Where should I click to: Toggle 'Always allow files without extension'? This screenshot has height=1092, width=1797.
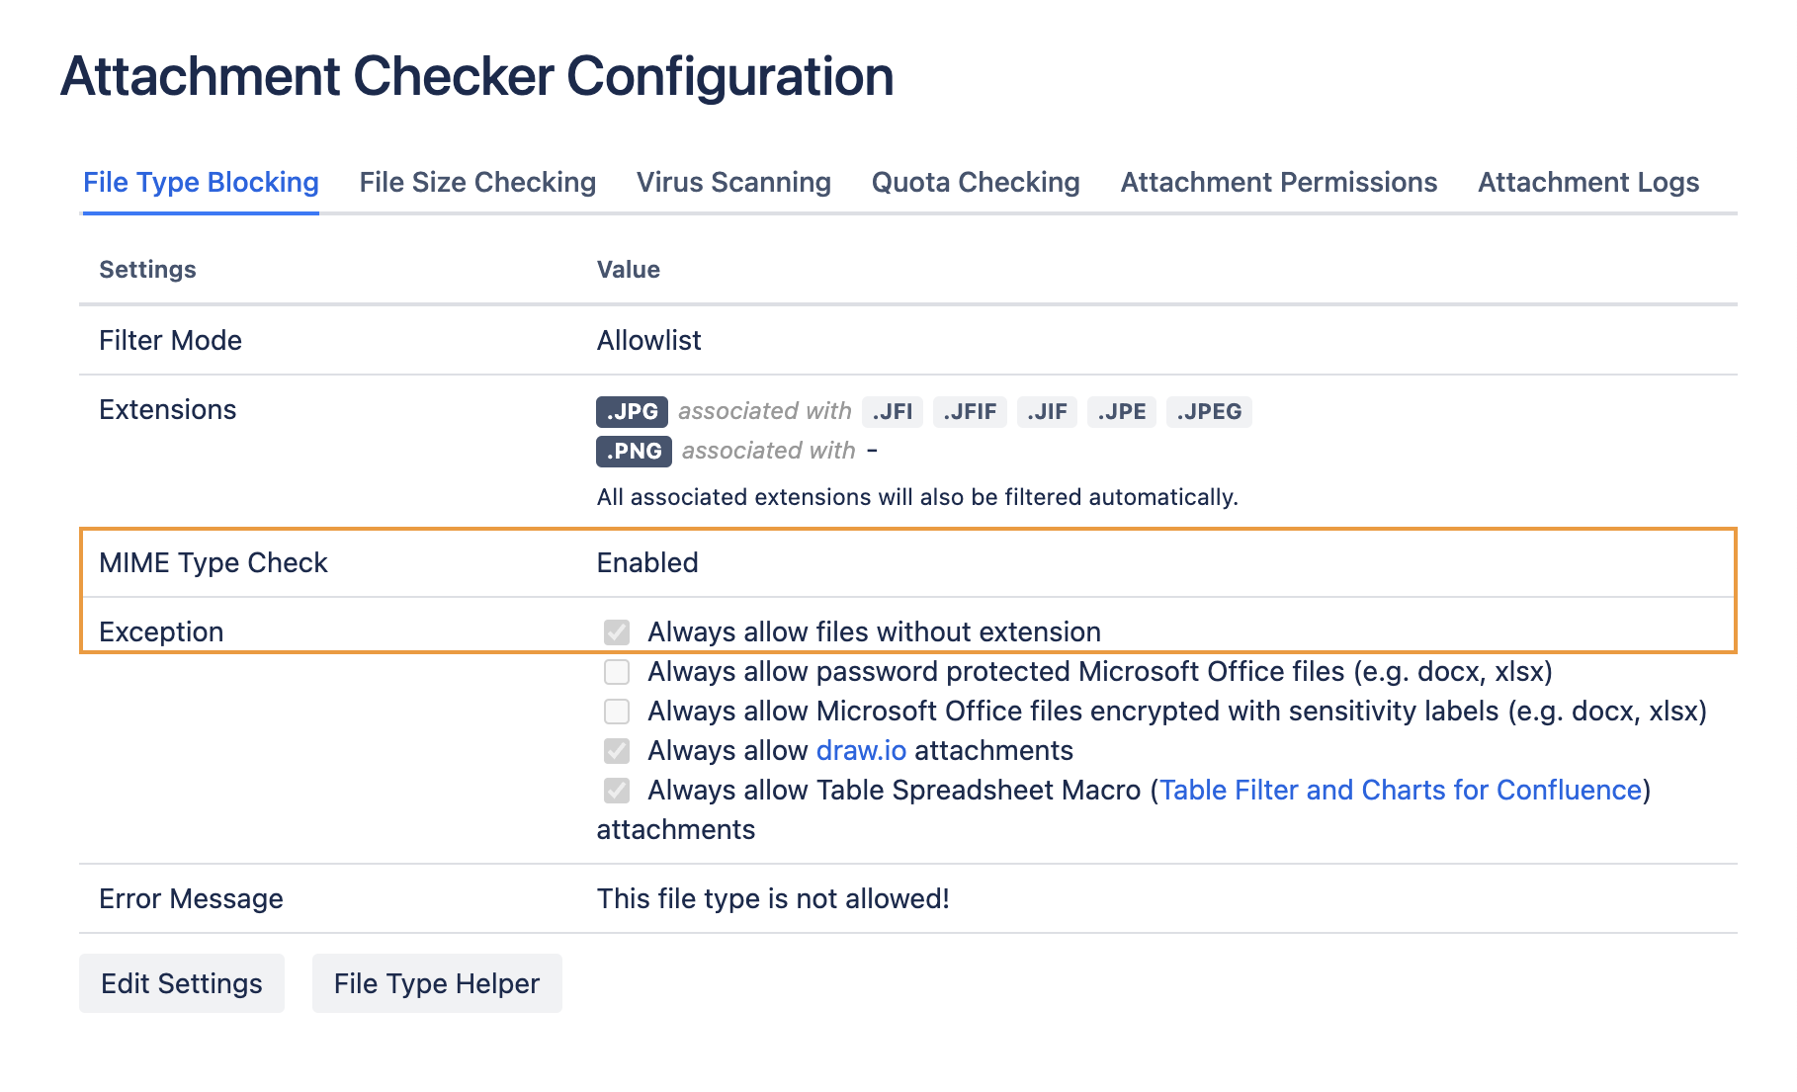coord(616,631)
